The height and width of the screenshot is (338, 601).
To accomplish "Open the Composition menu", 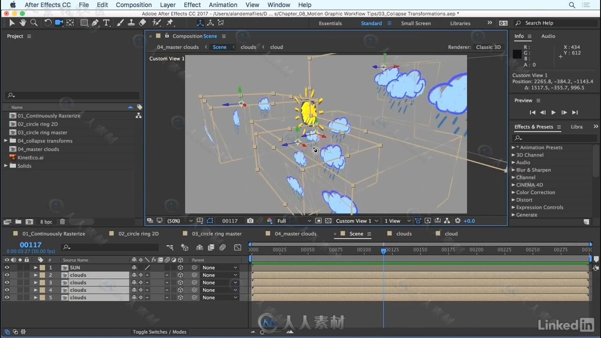I will 134,5.
